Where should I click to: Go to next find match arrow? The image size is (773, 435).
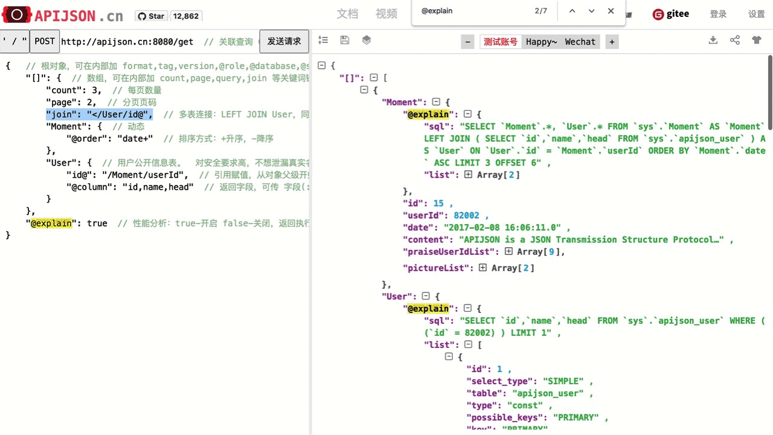(x=591, y=11)
